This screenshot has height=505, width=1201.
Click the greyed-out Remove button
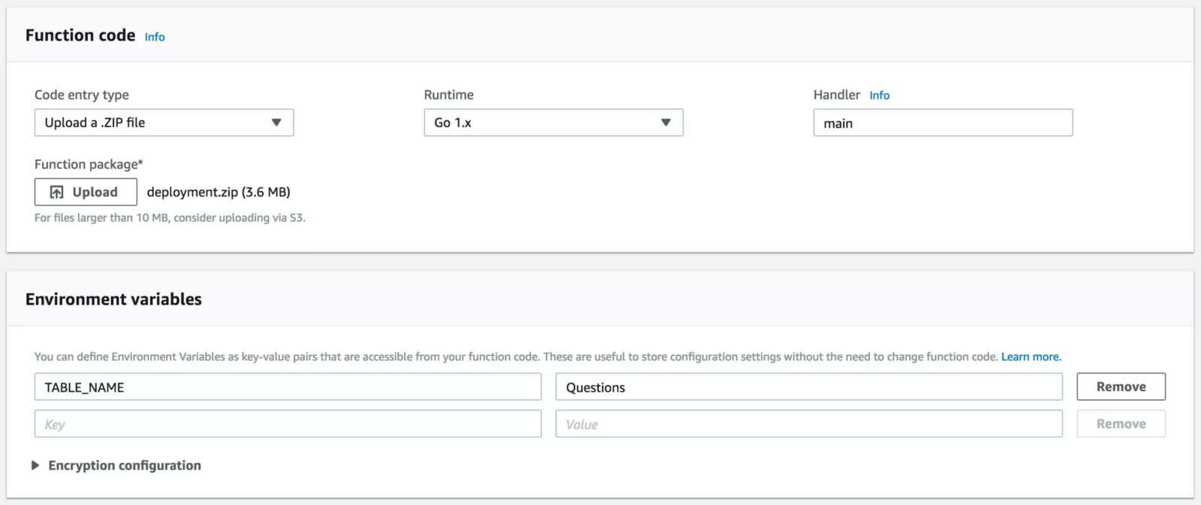(1121, 424)
